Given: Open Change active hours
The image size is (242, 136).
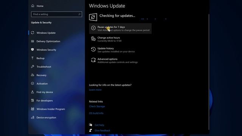Looking at the screenshot, I should click(x=109, y=38).
